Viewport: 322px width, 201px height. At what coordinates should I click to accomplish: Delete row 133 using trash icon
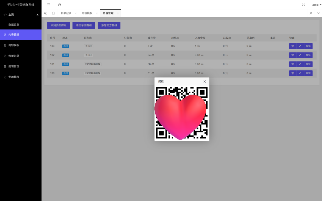(x=292, y=46)
